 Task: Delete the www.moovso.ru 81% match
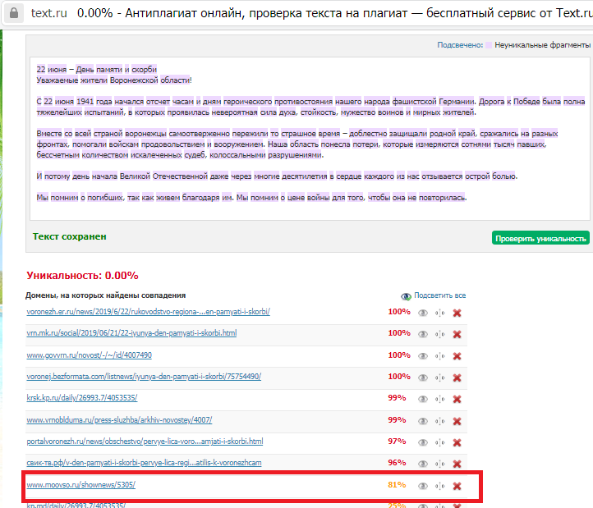457,486
